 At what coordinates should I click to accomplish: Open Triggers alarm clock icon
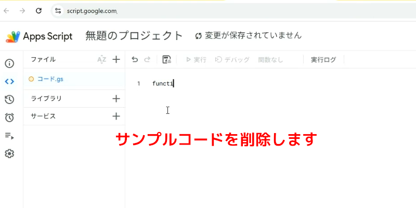(x=9, y=118)
